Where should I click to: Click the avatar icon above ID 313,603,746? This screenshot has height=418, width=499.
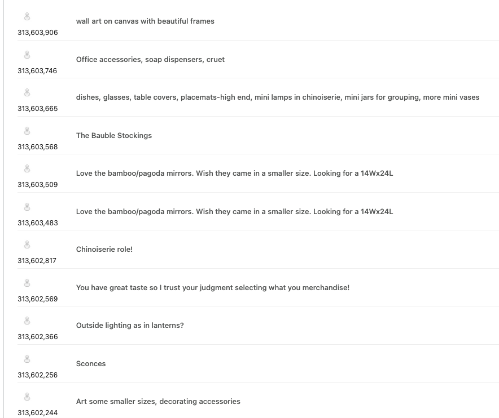[27, 55]
